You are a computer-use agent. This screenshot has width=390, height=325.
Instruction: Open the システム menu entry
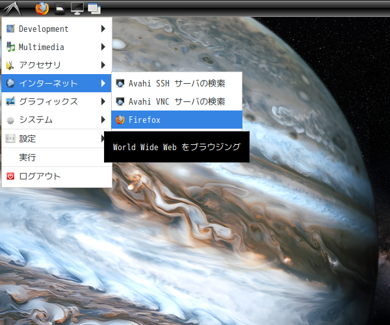point(57,120)
